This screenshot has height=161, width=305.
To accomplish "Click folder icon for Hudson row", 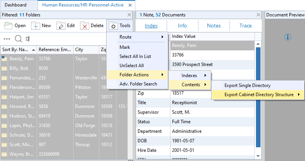I will 4,116.
